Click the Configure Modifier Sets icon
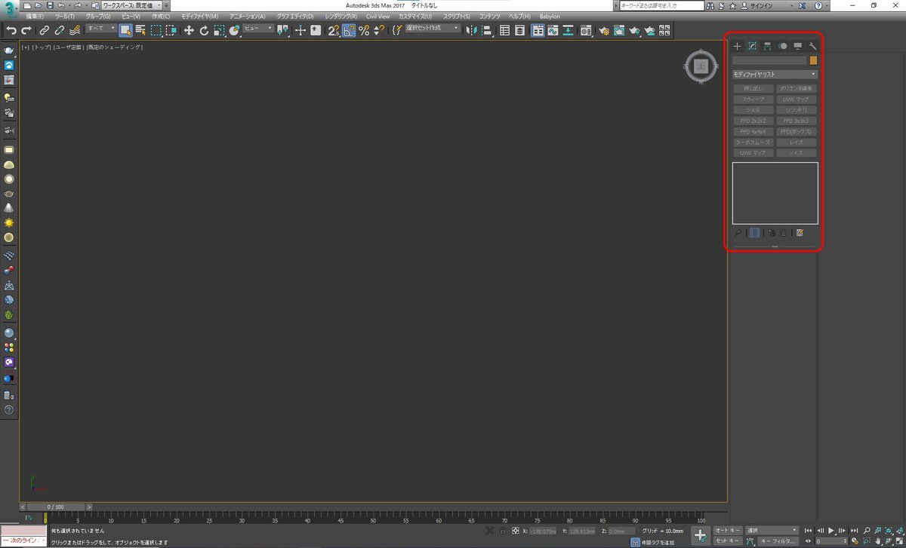 tap(800, 233)
